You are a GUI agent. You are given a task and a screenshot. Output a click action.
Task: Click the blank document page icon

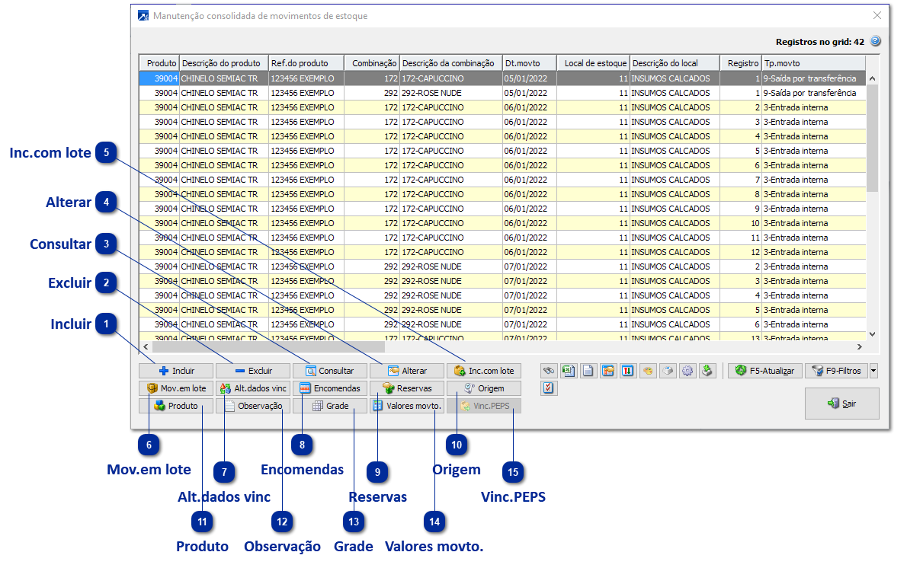pos(588,371)
